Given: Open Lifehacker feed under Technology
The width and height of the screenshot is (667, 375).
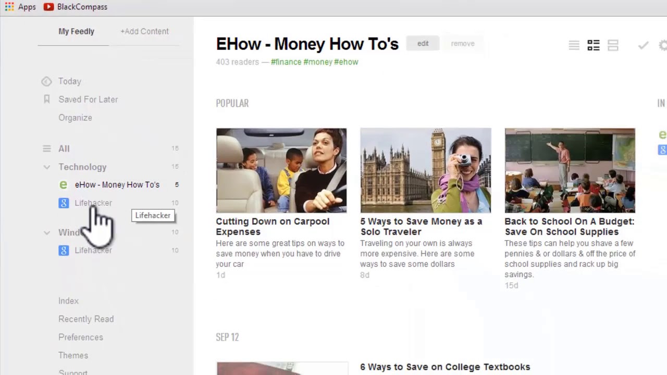Looking at the screenshot, I should [x=93, y=203].
